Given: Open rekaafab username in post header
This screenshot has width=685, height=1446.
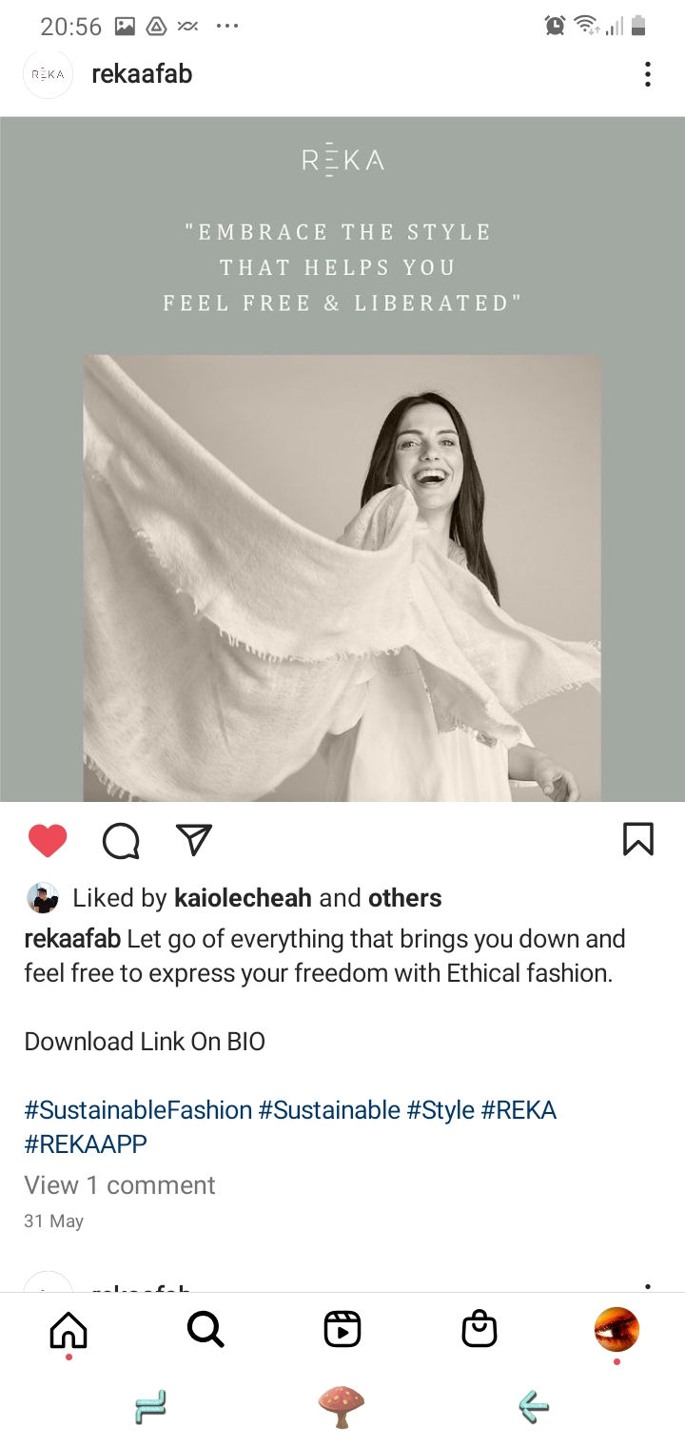Looking at the screenshot, I should [x=142, y=74].
